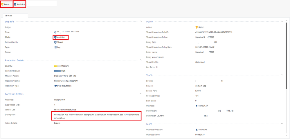The image size is (290, 139).
Task: Click the DNS Reputation protection type icon
Action: (x=55, y=86)
